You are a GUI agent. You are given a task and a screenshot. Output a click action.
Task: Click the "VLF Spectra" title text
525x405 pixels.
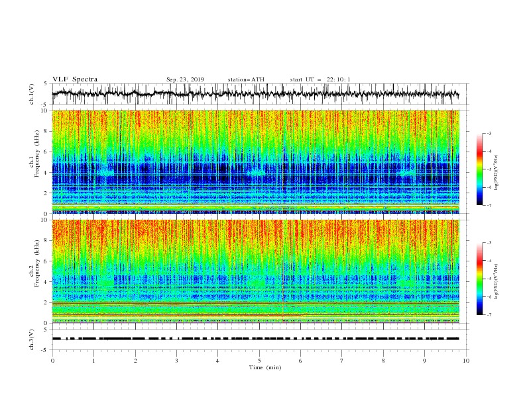point(75,79)
